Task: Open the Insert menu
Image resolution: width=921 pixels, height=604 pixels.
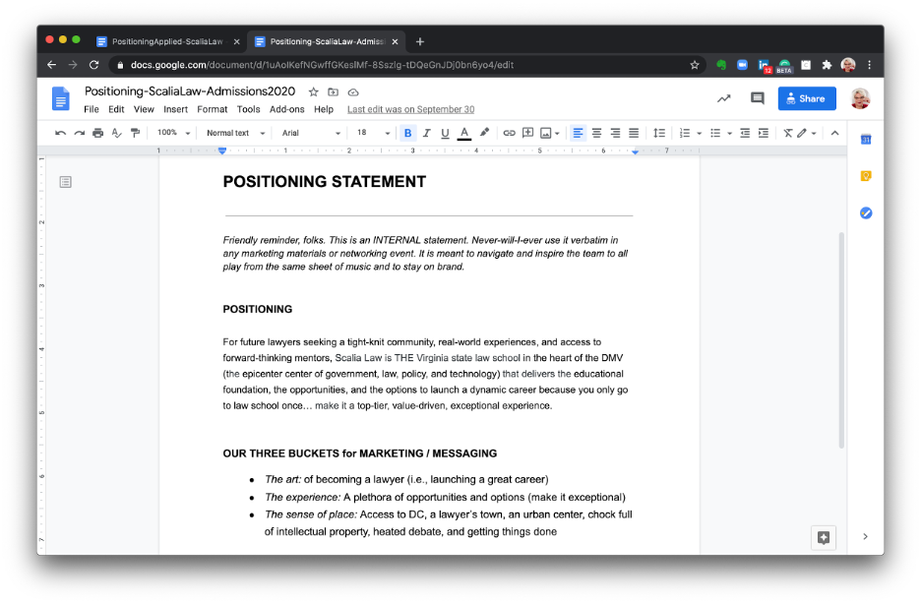Action: pyautogui.click(x=175, y=109)
